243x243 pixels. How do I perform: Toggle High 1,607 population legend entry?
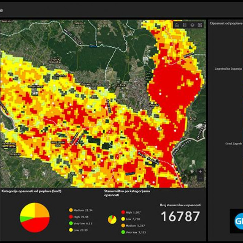pyautogui.click(x=131, y=212)
